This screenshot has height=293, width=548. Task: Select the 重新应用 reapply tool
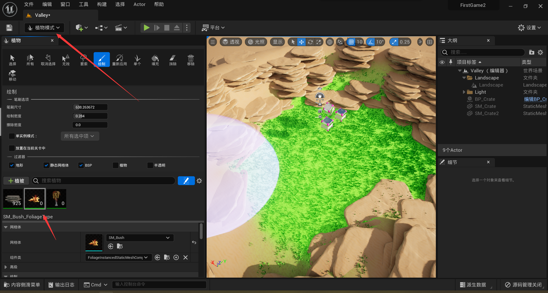pyautogui.click(x=119, y=60)
